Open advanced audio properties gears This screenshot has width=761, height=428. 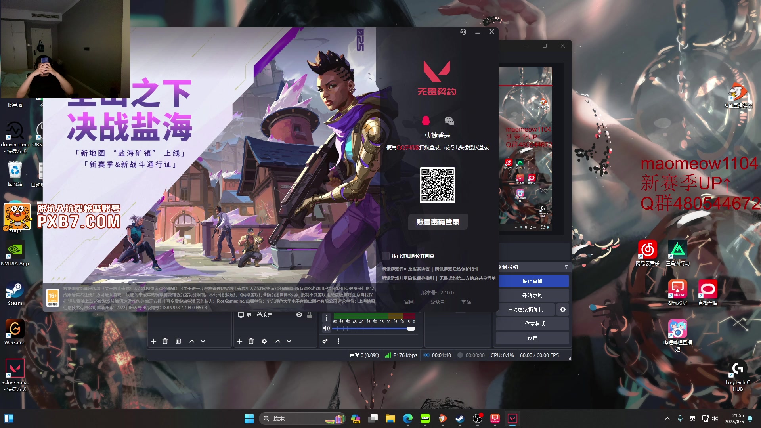(x=325, y=341)
